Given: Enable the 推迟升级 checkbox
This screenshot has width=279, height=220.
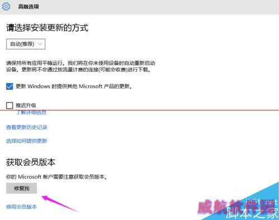Looking at the screenshot, I should coord(9,105).
